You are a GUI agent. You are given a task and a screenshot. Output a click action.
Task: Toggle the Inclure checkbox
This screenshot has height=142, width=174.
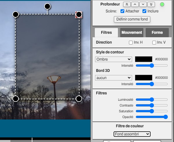pos(145,11)
